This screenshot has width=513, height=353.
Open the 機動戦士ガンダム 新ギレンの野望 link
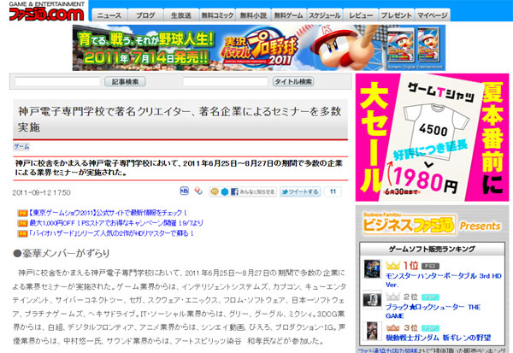tap(438, 338)
